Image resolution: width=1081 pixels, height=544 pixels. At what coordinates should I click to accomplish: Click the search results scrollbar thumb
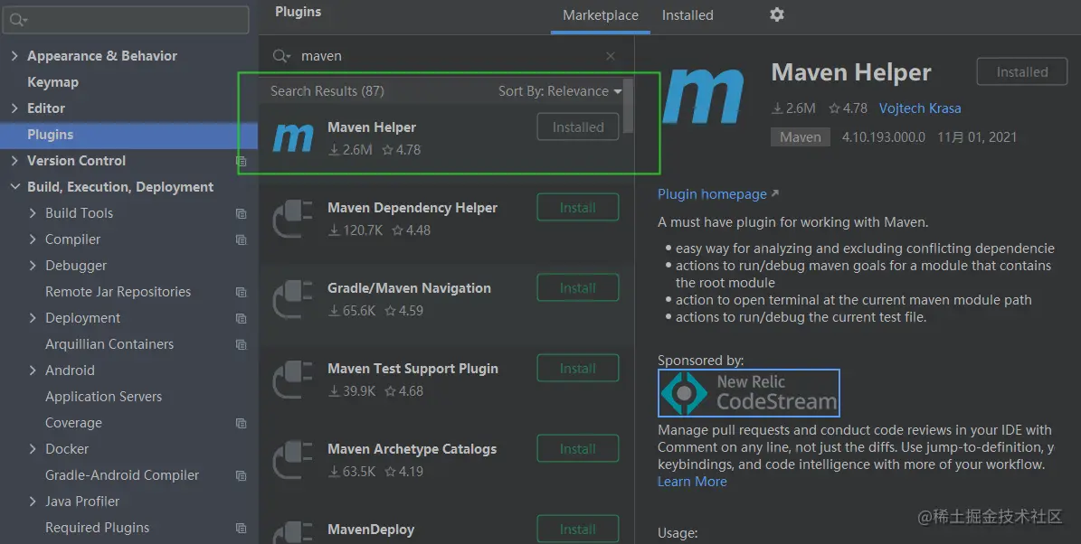coord(628,106)
